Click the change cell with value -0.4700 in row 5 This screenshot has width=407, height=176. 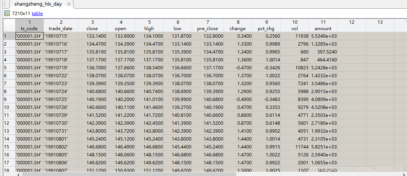[x=238, y=68]
